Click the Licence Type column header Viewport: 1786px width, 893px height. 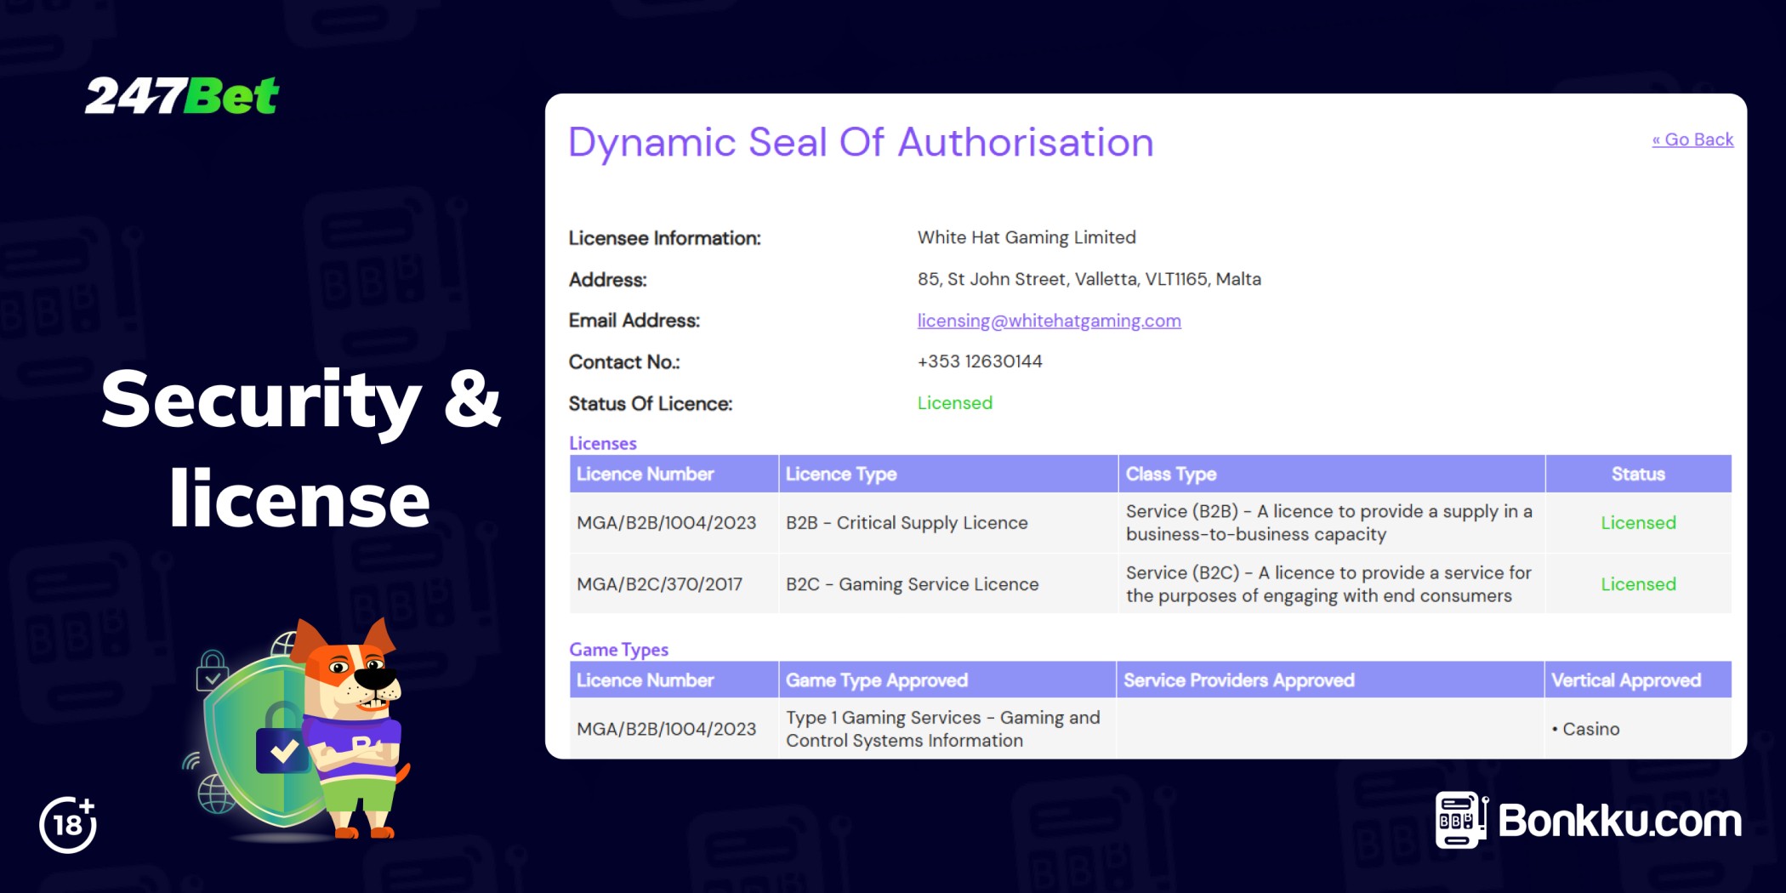(x=841, y=475)
